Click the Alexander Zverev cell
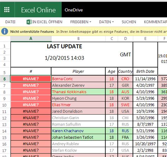The height and width of the screenshot is (157, 167). coord(78,85)
